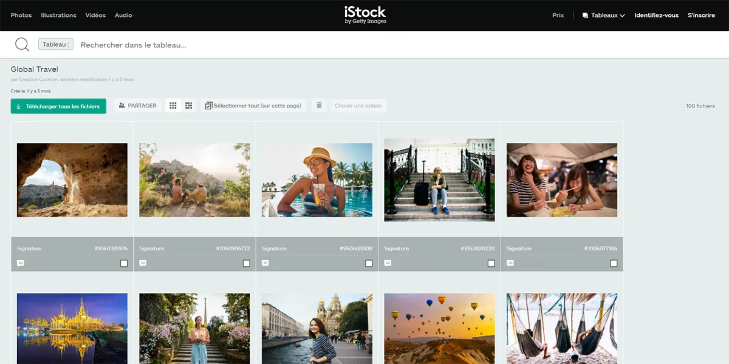This screenshot has width=729, height=364.
Task: Open woman on stairs with suitcase thumbnail
Action: tap(439, 180)
